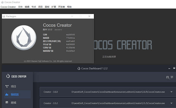Click the Cocos Creator logo in Dashboard sidebar
This screenshot has width=176, height=108.
pos(16,76)
